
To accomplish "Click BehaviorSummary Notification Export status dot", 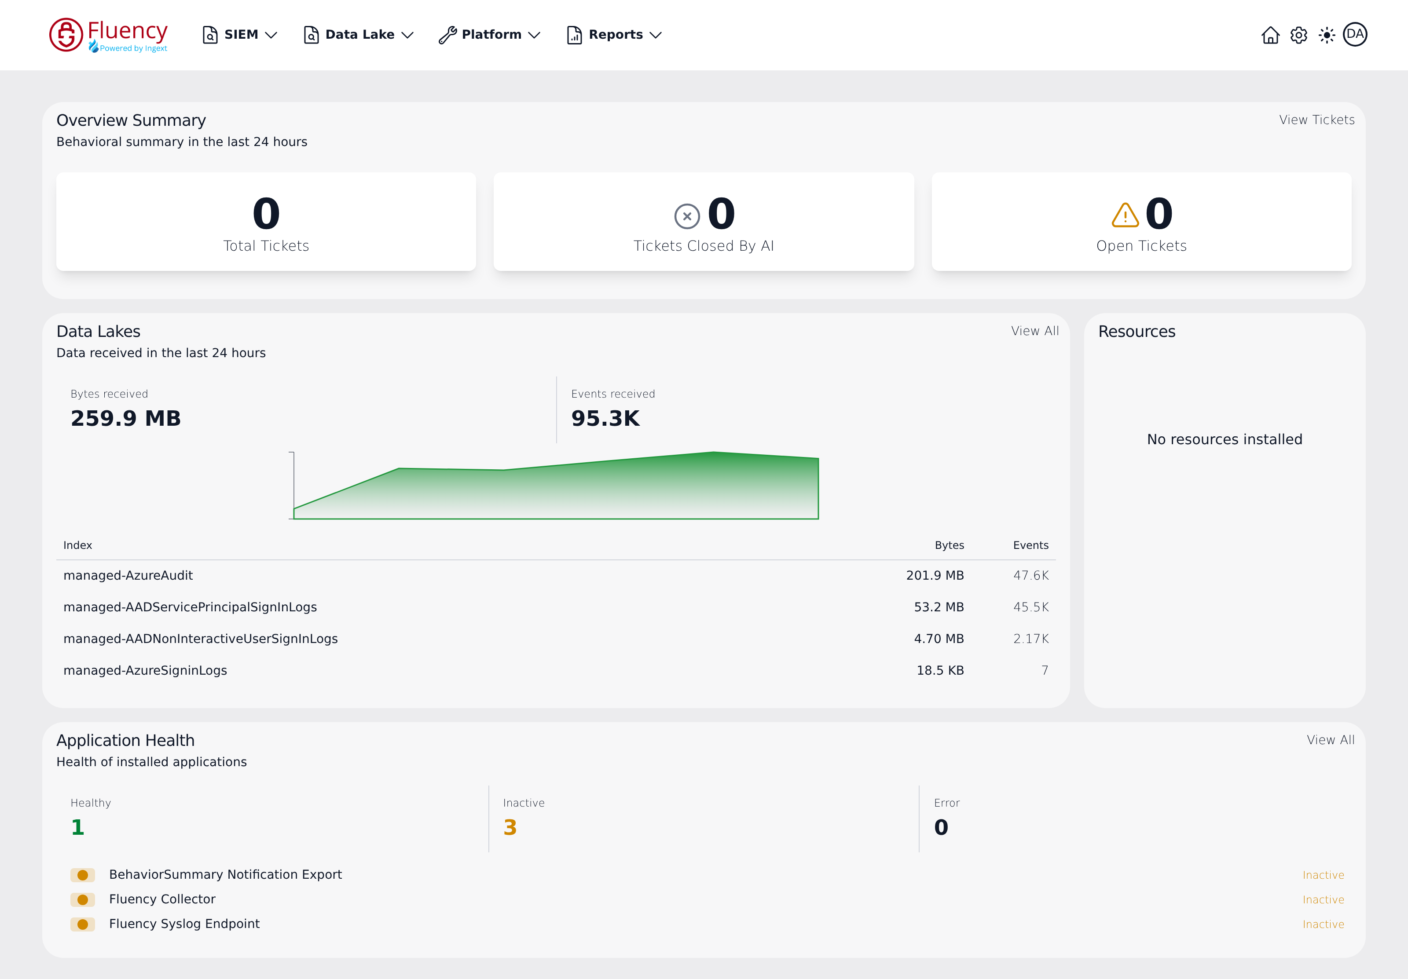I will [83, 875].
